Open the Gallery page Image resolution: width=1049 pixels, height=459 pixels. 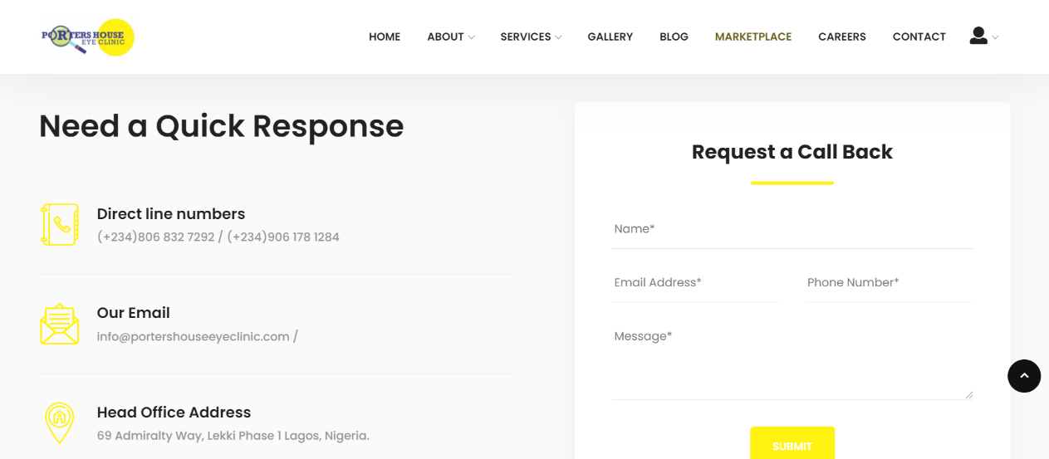tap(610, 37)
